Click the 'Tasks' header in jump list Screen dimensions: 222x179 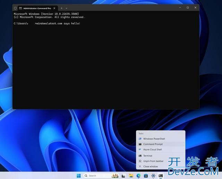[141, 134]
